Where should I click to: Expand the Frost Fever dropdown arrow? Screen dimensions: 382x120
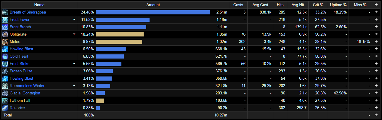[74, 20]
